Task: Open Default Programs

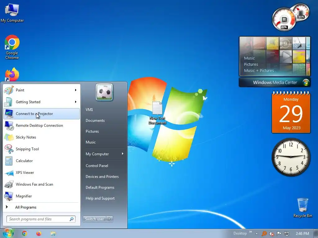Action: tap(100, 187)
